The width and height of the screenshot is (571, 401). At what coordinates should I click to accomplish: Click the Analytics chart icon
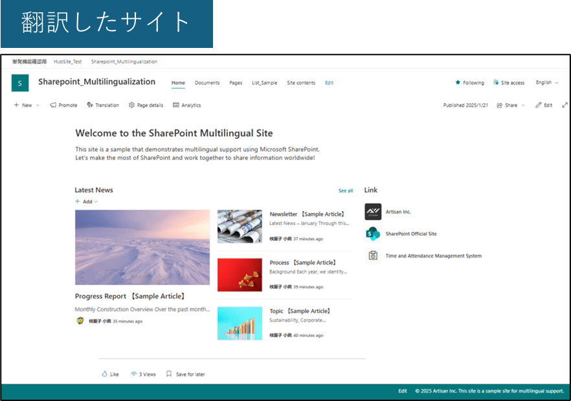click(176, 105)
